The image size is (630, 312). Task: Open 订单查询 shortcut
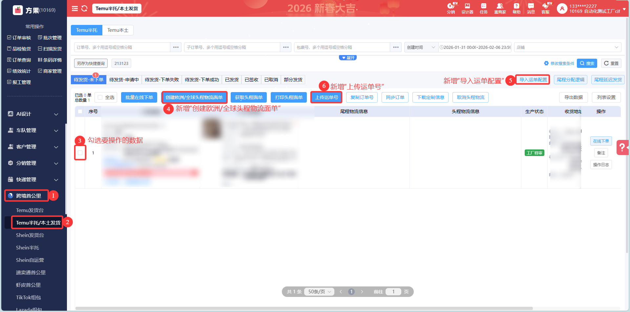pyautogui.click(x=19, y=60)
